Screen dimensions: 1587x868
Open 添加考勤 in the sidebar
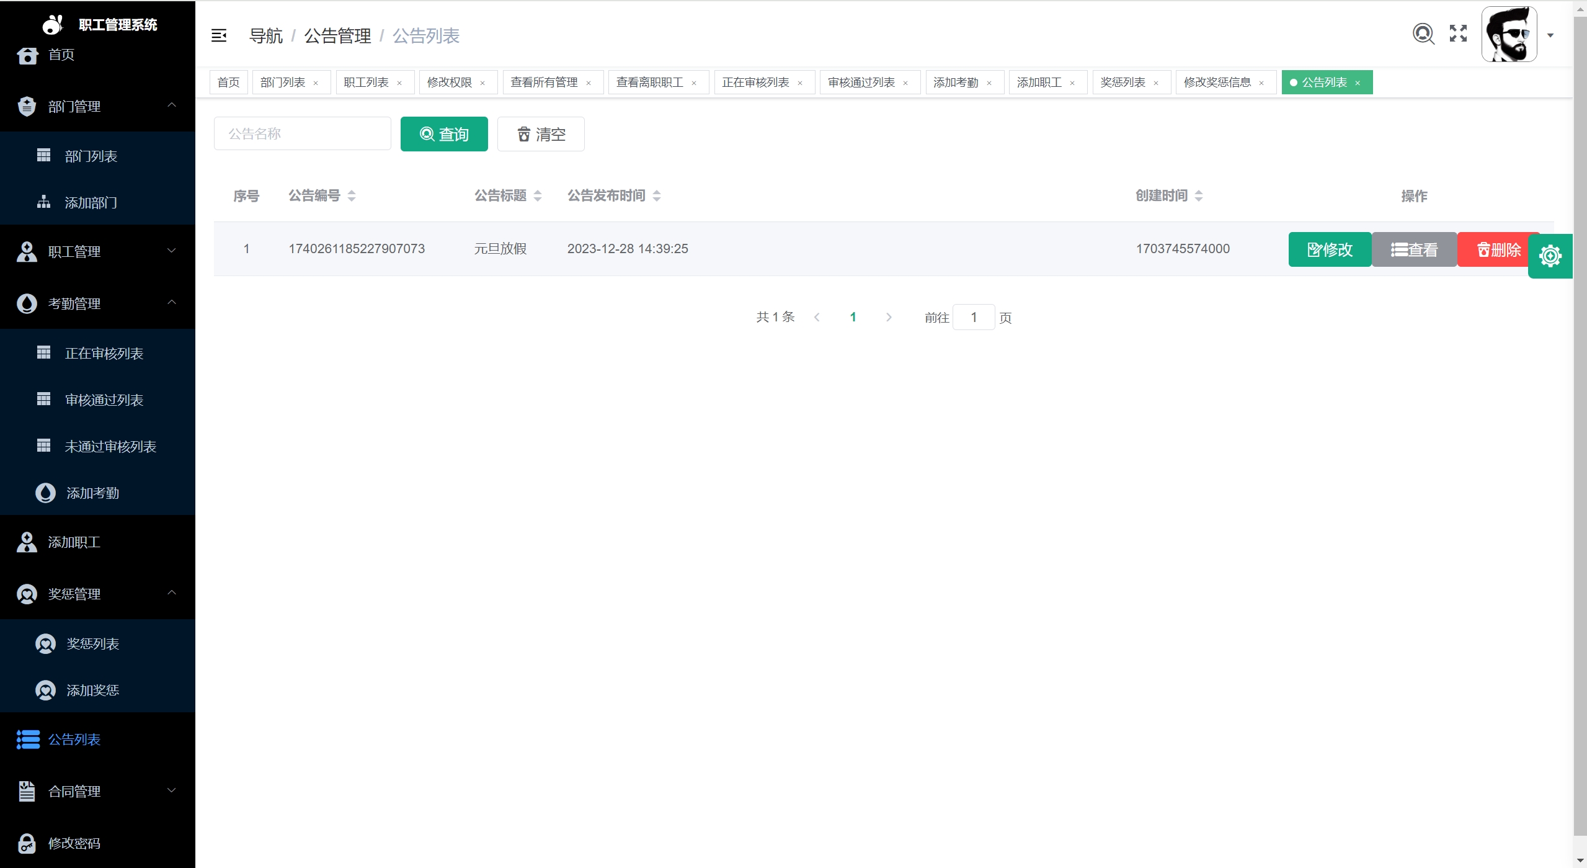pos(92,493)
